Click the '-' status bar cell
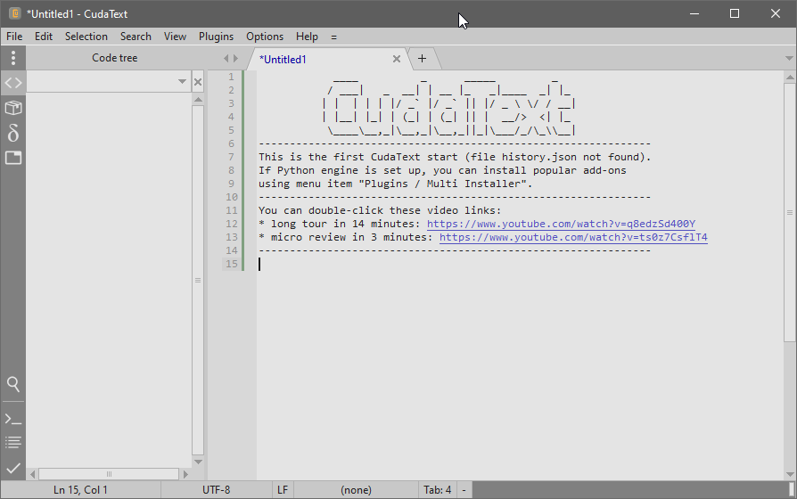The height and width of the screenshot is (499, 797). pyautogui.click(x=464, y=490)
